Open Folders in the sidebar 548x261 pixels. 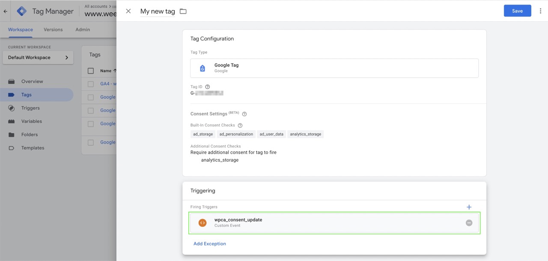pos(30,135)
